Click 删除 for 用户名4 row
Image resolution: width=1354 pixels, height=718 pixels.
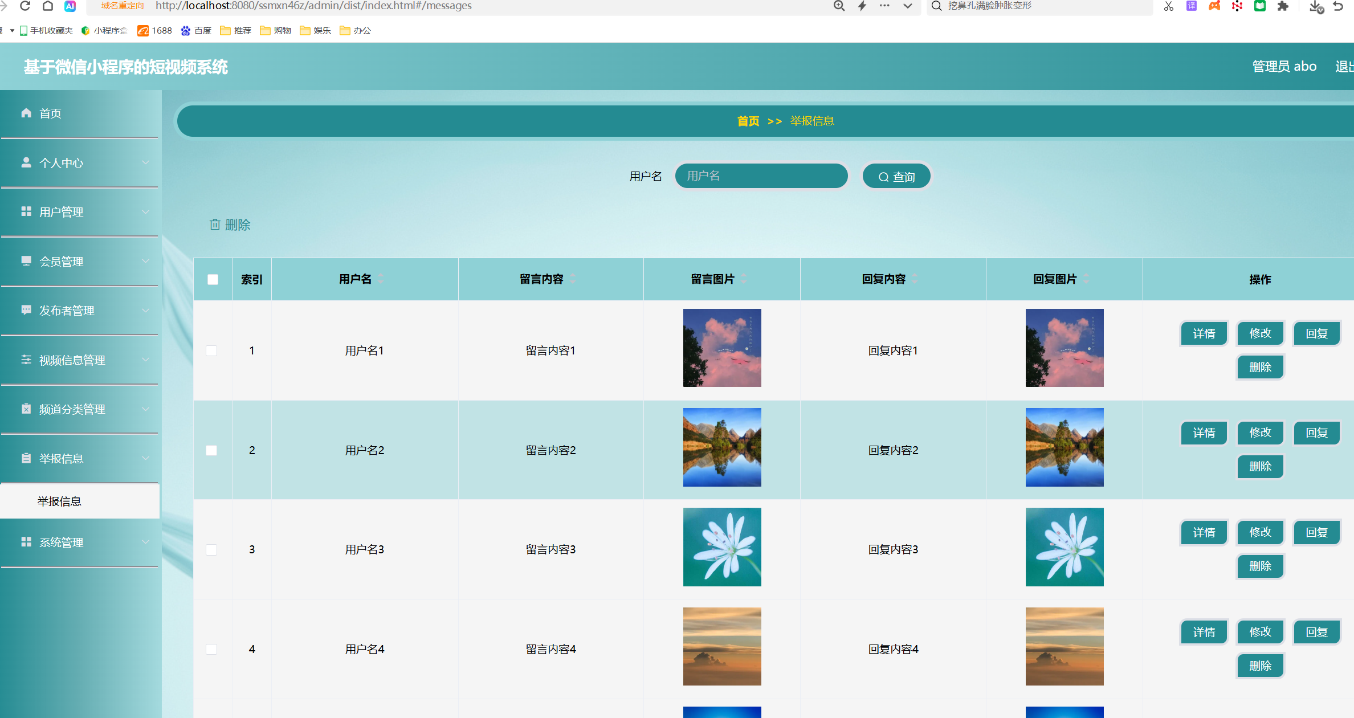pyautogui.click(x=1261, y=666)
